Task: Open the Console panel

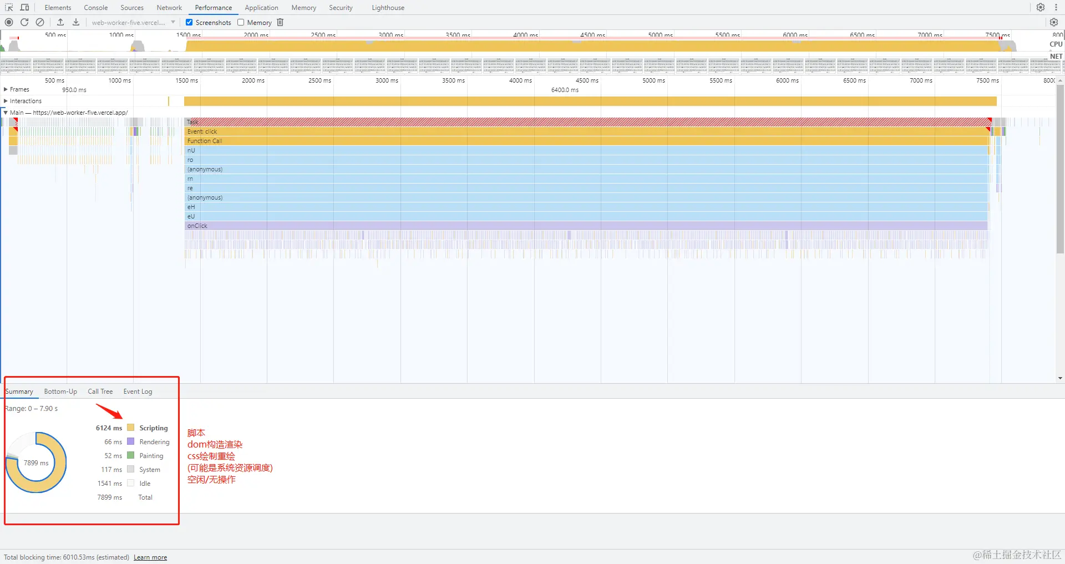Action: click(95, 7)
